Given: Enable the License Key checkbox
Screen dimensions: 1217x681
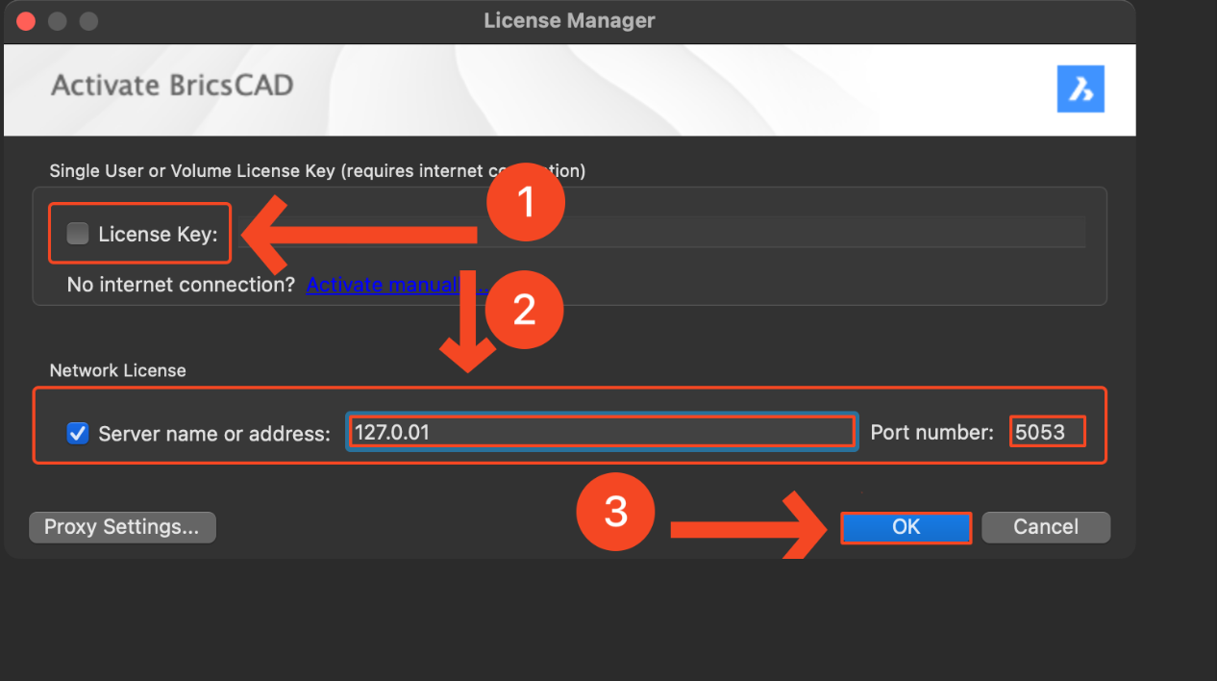Looking at the screenshot, I should point(78,234).
